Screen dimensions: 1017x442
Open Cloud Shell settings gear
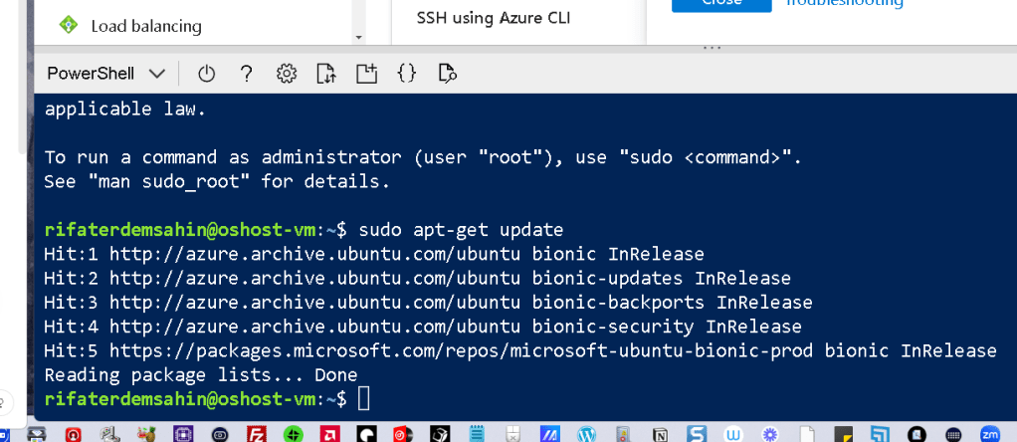click(x=286, y=74)
